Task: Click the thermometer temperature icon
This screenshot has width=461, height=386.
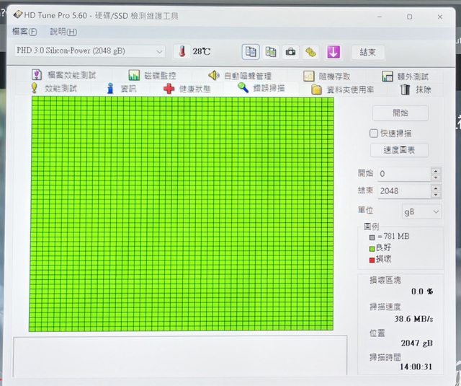Action: (182, 52)
